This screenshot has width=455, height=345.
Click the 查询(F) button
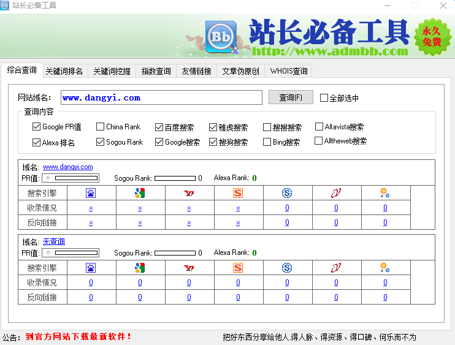pos(291,97)
